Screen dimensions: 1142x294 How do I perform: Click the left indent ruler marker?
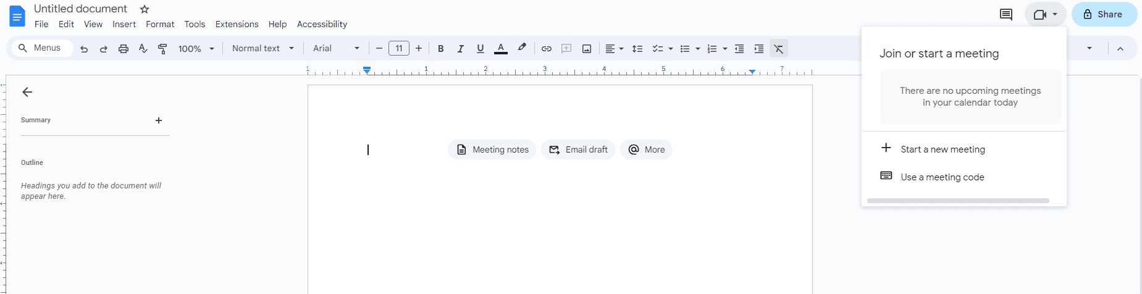click(x=367, y=70)
